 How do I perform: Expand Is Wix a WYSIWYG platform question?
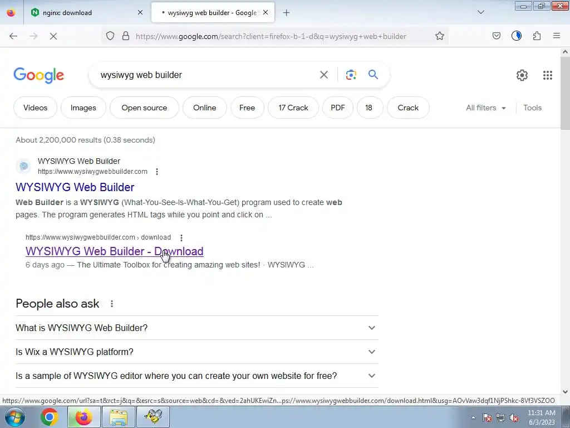pos(196,352)
